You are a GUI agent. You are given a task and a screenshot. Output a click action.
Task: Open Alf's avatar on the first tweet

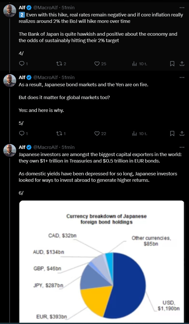point(10,11)
